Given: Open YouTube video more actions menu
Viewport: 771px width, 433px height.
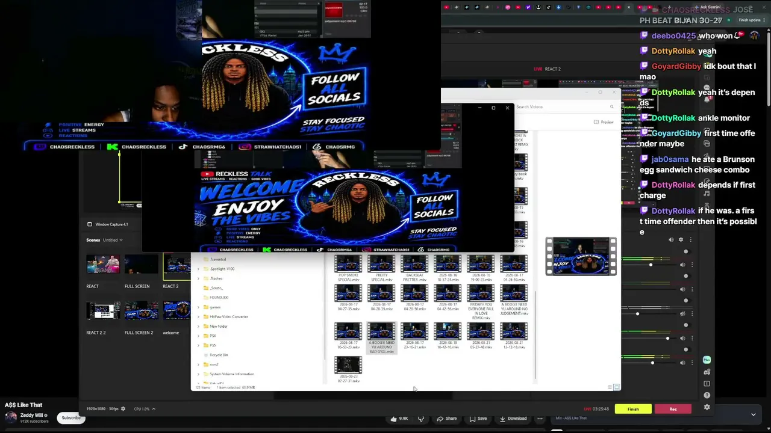Looking at the screenshot, I should (x=540, y=419).
